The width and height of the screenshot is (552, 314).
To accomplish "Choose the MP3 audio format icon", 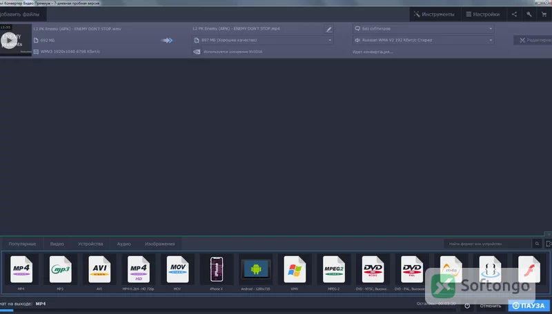I will point(61,269).
